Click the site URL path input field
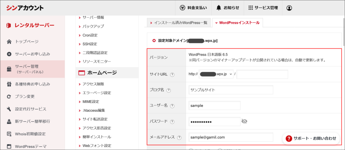 tap(262, 74)
